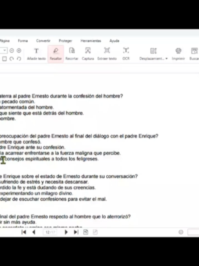Zoom in with the toolbar plus icon

click(x=19, y=51)
